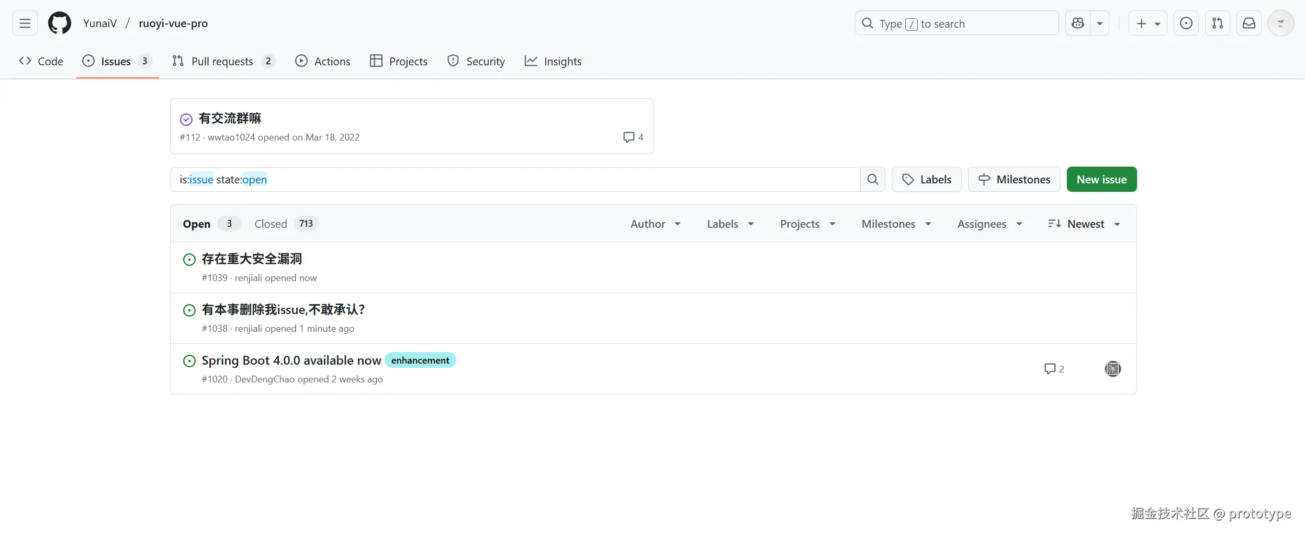The width and height of the screenshot is (1305, 535).
Task: Go to GitHub home via Octocat logo
Action: click(x=60, y=24)
